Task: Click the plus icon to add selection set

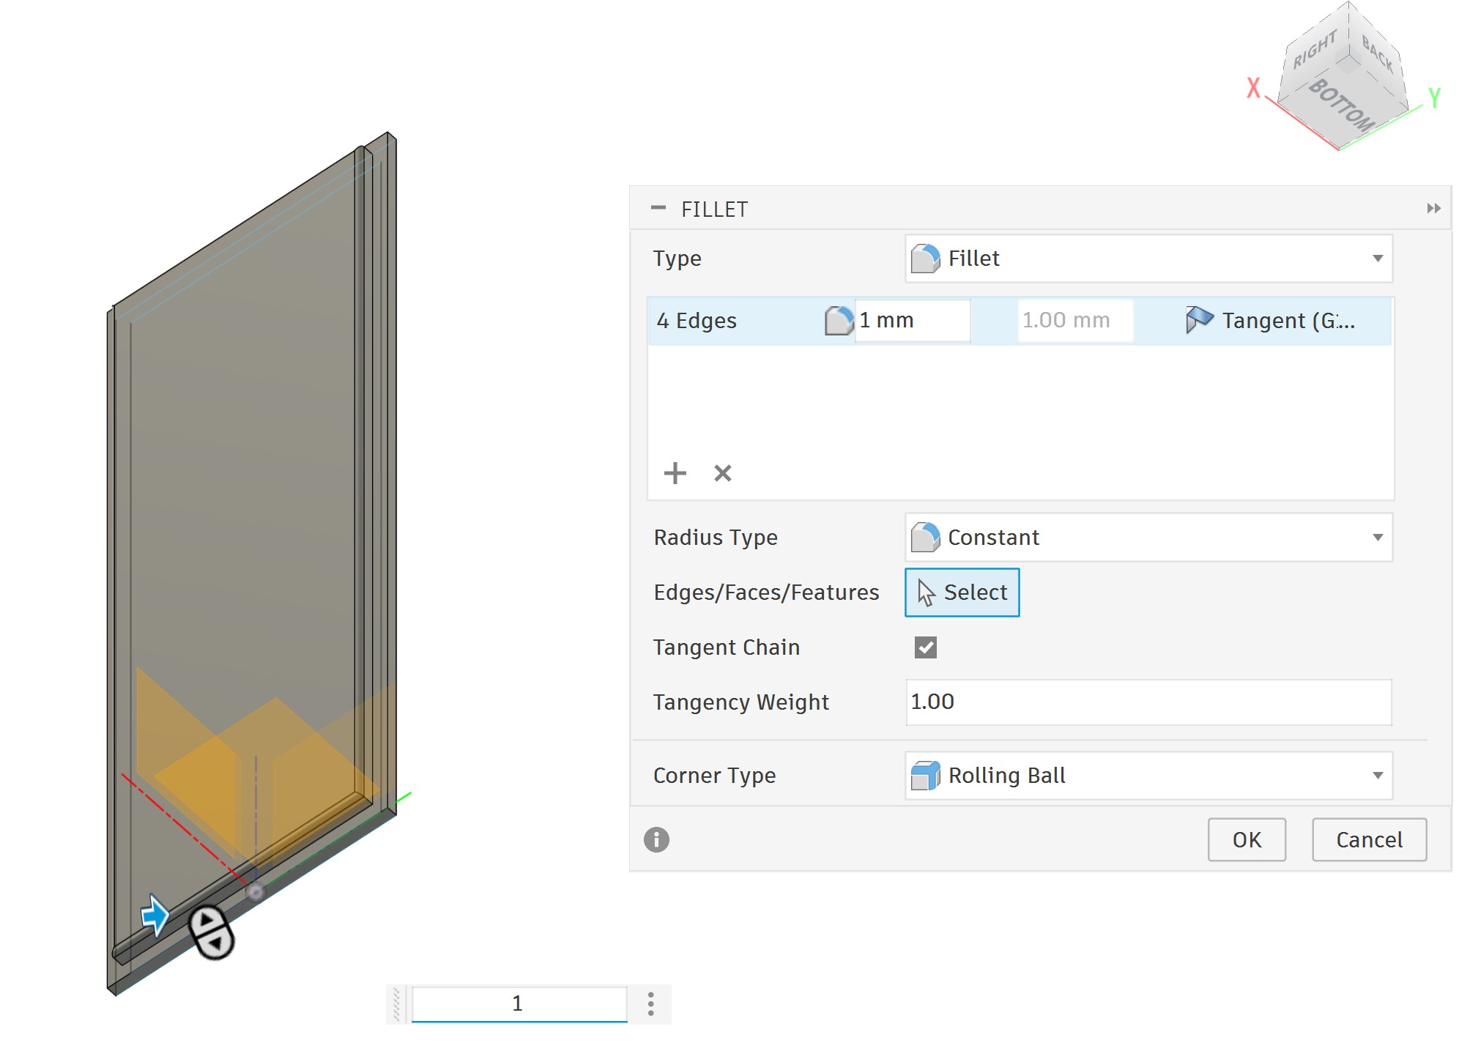Action: click(675, 473)
